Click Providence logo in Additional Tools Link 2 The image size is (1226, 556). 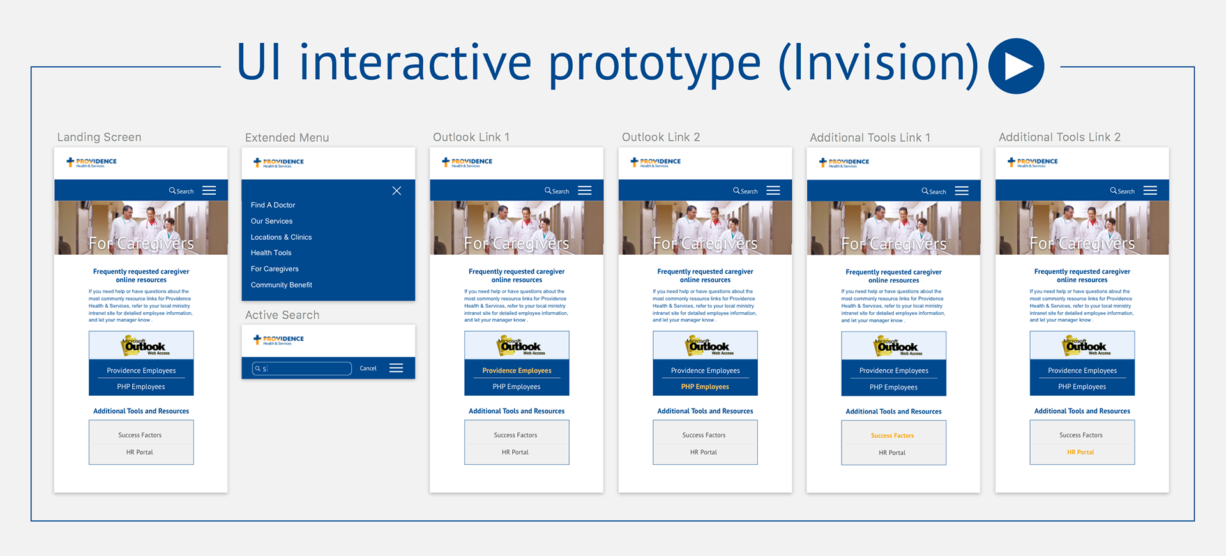[1033, 162]
